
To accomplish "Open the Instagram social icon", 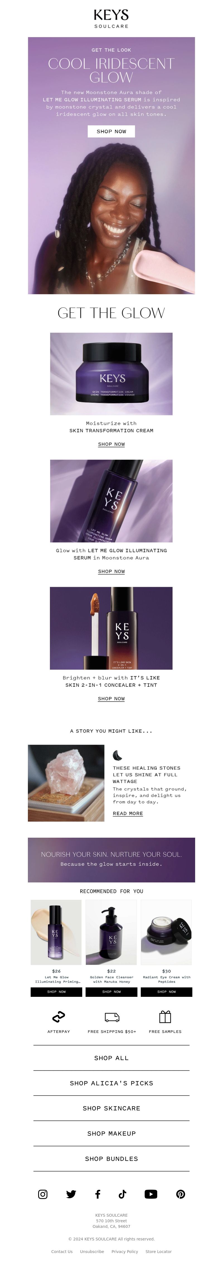I will 43,1194.
